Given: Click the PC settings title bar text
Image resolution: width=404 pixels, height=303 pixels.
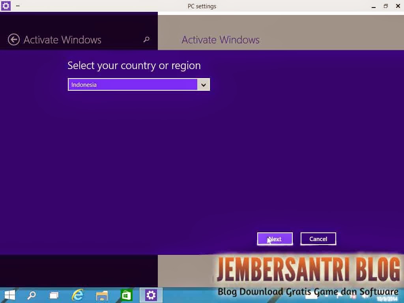Looking at the screenshot, I should (x=202, y=6).
